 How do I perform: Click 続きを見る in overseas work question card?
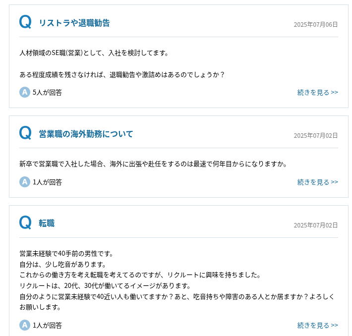(317, 182)
